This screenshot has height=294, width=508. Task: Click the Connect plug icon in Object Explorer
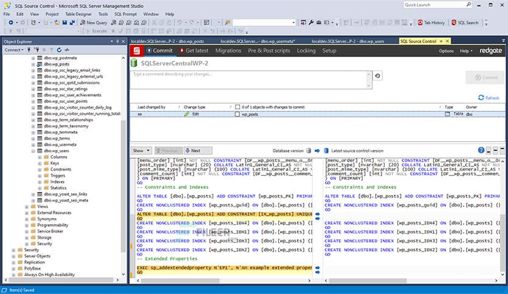[x=29, y=50]
